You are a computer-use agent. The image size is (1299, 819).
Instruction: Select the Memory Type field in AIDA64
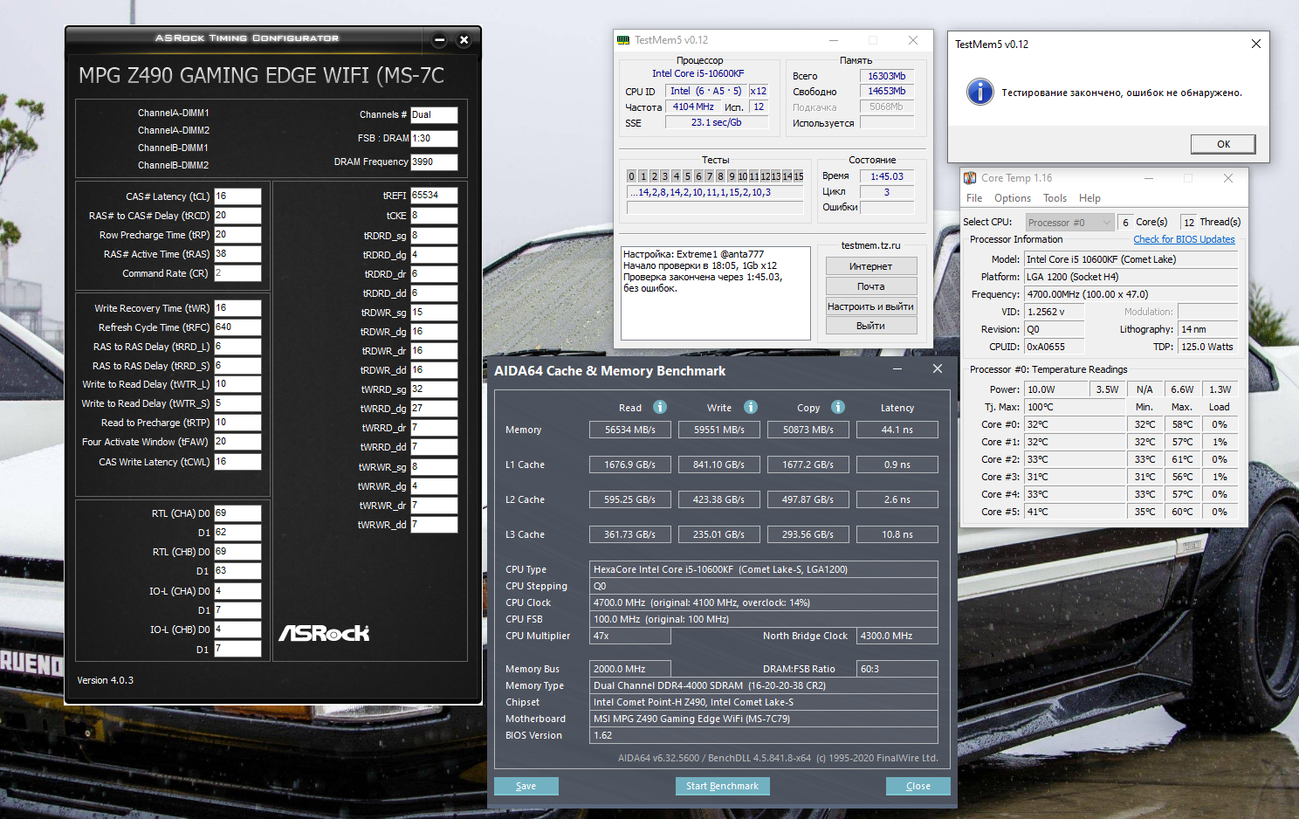click(x=764, y=685)
